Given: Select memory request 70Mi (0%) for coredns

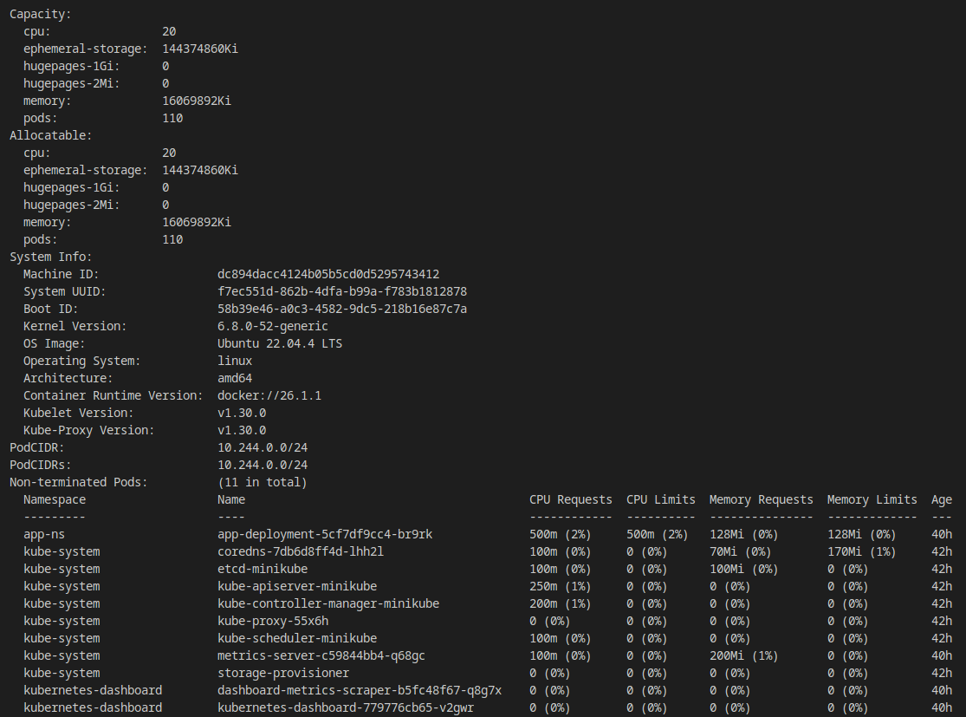Looking at the screenshot, I should click(x=740, y=551).
